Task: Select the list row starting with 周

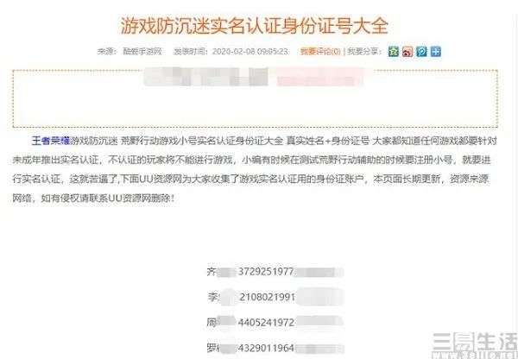Action: pyautogui.click(x=275, y=322)
